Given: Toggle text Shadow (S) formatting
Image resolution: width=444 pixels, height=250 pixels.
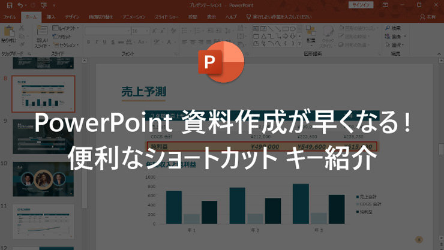Looking at the screenshot, I should coord(113,42).
